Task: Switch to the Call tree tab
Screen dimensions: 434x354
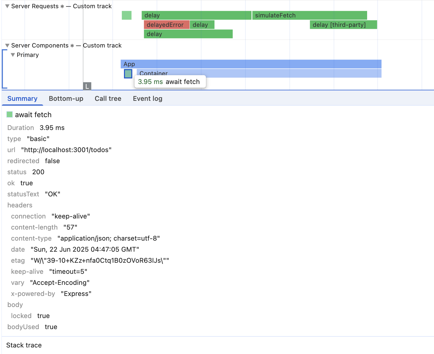Action: coord(108,99)
